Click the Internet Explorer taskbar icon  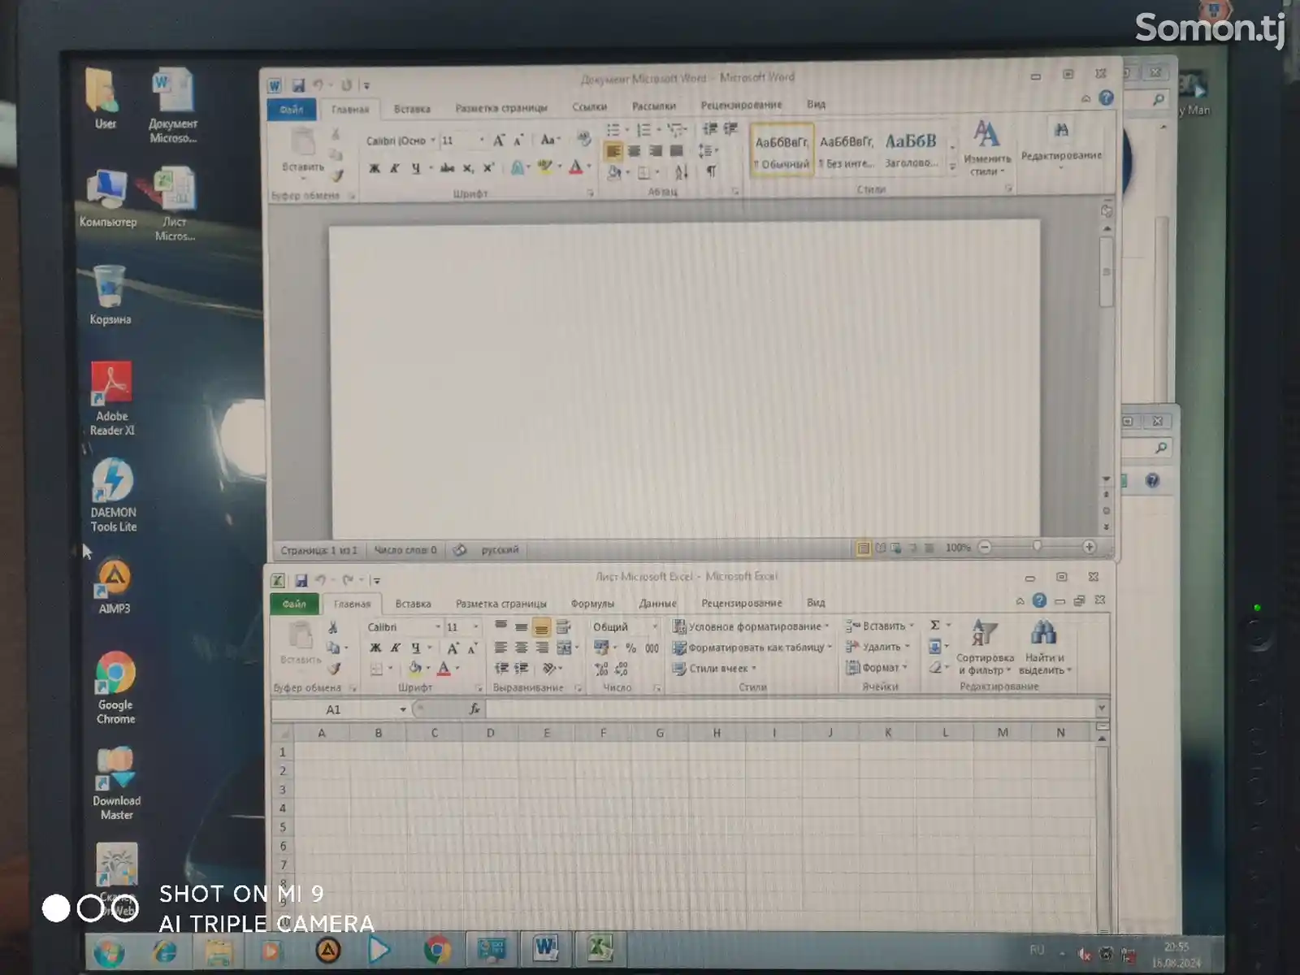click(164, 951)
